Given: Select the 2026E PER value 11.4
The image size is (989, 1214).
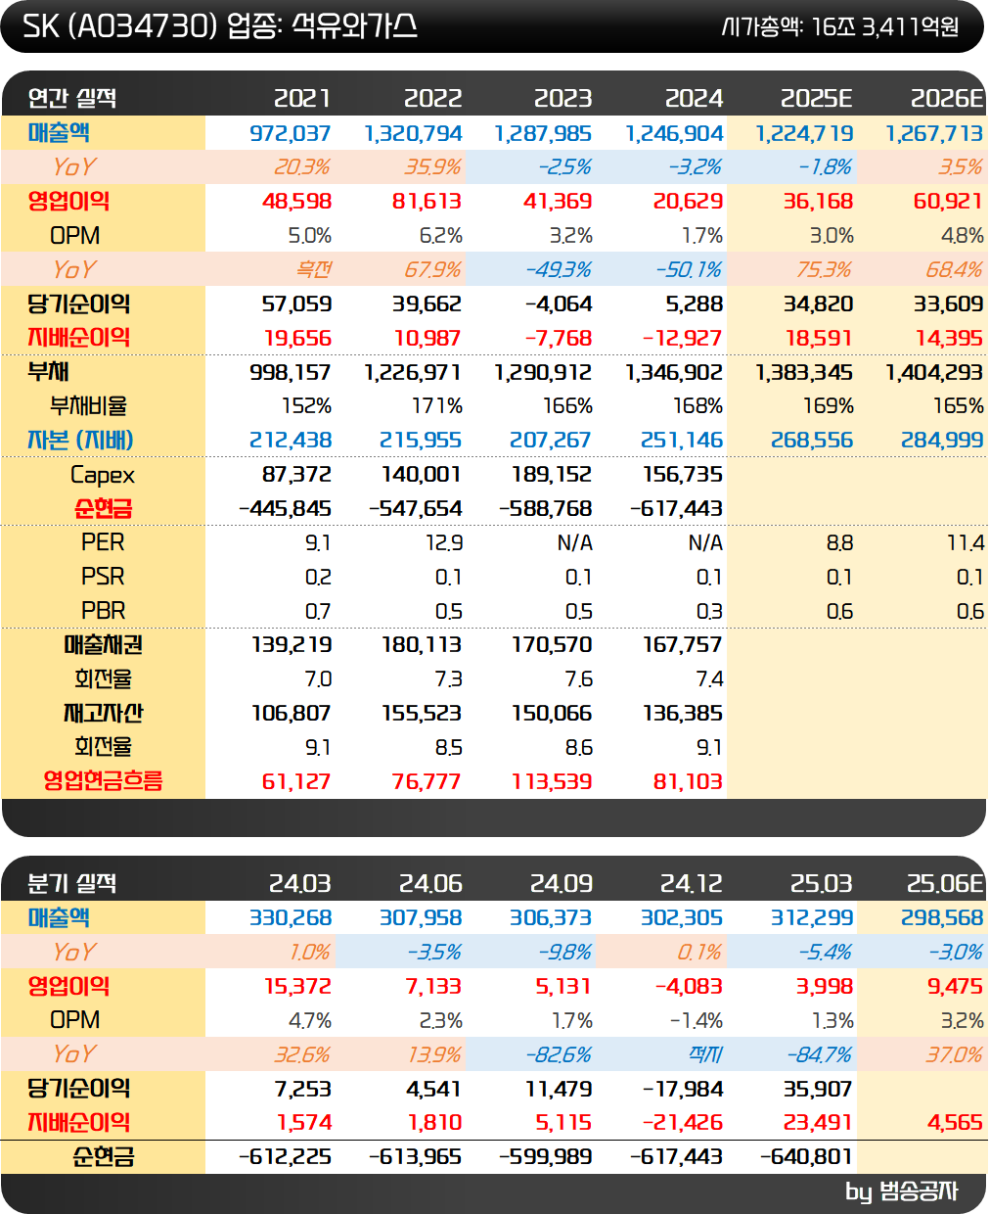Looking at the screenshot, I should pos(966,543).
